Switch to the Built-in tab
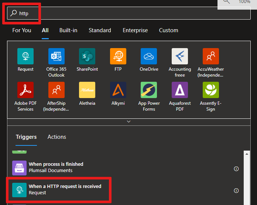Image resolution: width=257 pixels, height=205 pixels. pyautogui.click(x=68, y=30)
